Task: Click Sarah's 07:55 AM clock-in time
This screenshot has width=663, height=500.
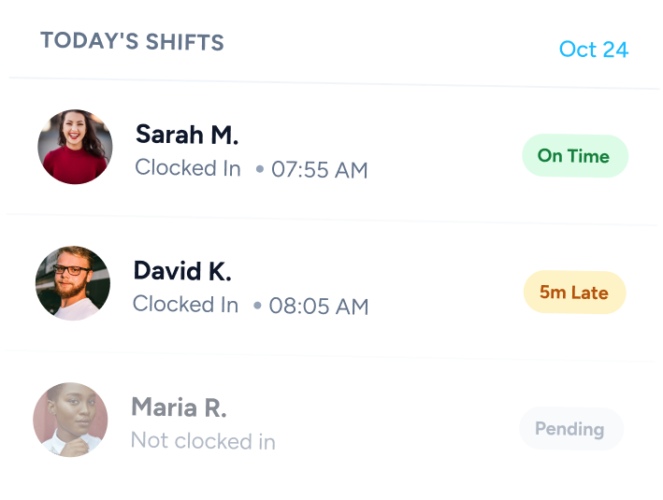Action: click(x=319, y=169)
